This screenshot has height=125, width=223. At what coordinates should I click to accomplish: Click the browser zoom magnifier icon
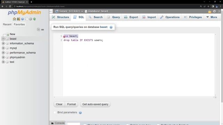[x=201, y=6]
